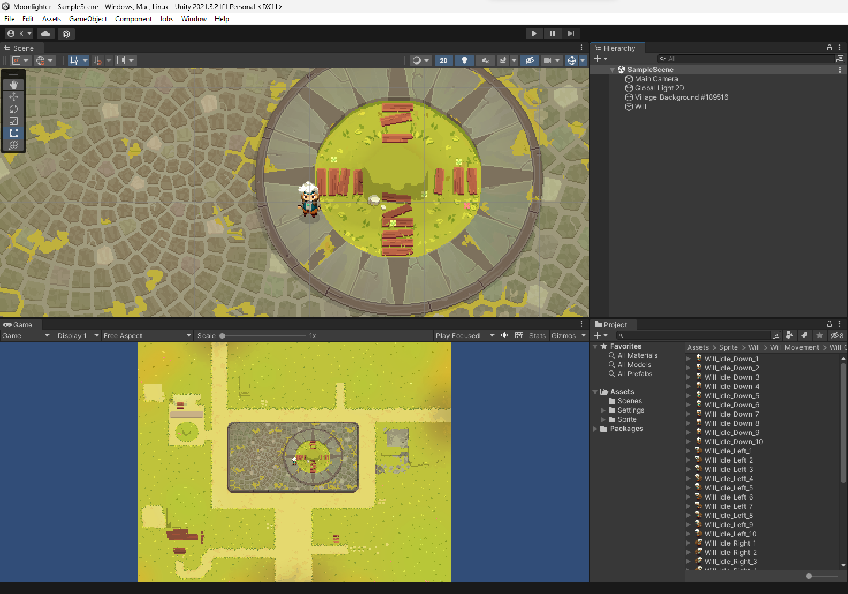848x594 pixels.
Task: Toggle grid snapping icon
Action: [x=98, y=60]
